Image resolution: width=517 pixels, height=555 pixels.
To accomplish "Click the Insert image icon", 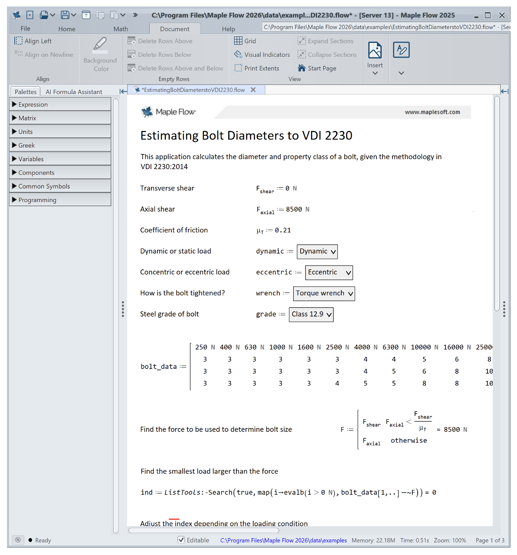I will point(375,50).
